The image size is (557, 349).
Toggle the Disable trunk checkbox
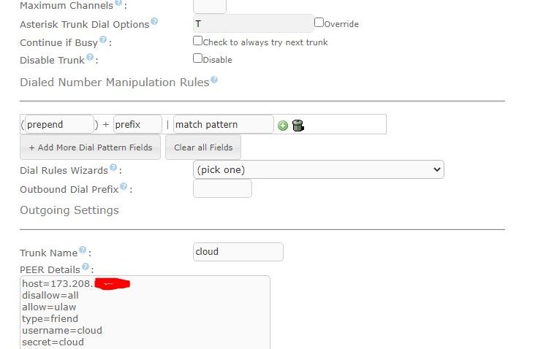tap(197, 58)
